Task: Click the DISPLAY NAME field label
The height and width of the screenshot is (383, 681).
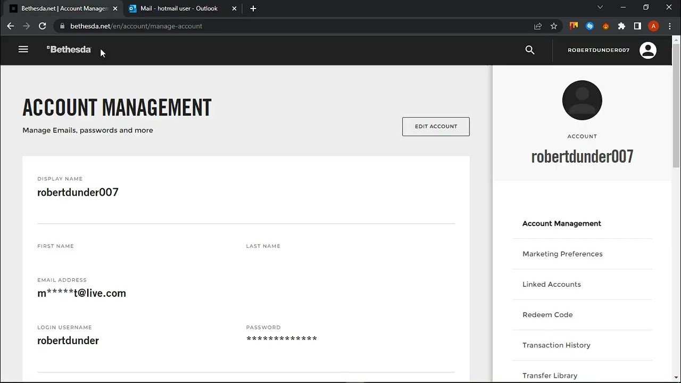Action: (60, 179)
